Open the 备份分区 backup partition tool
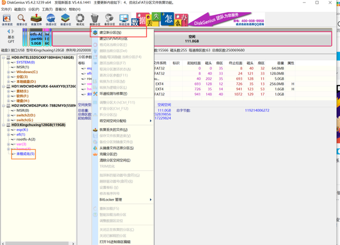 (x=109, y=20)
